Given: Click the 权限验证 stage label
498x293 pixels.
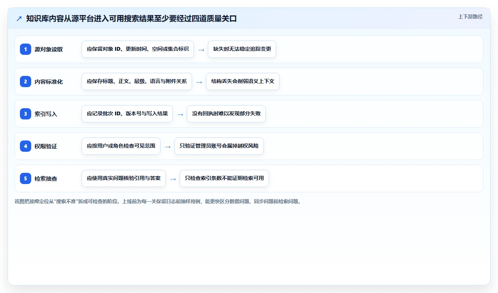Looking at the screenshot, I should pyautogui.click(x=46, y=146).
